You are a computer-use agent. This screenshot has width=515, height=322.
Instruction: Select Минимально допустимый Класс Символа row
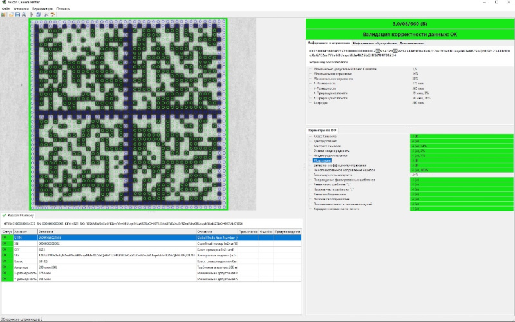(x=411, y=69)
